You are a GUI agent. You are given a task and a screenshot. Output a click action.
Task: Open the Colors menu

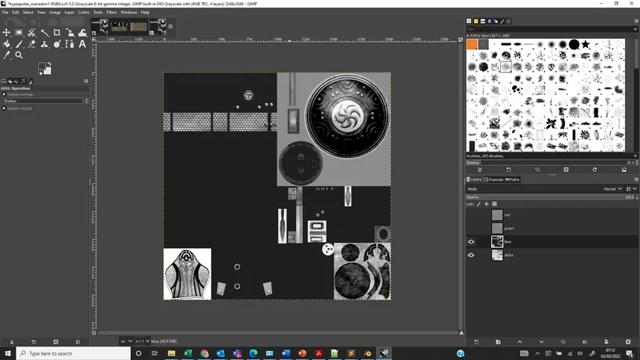click(83, 12)
